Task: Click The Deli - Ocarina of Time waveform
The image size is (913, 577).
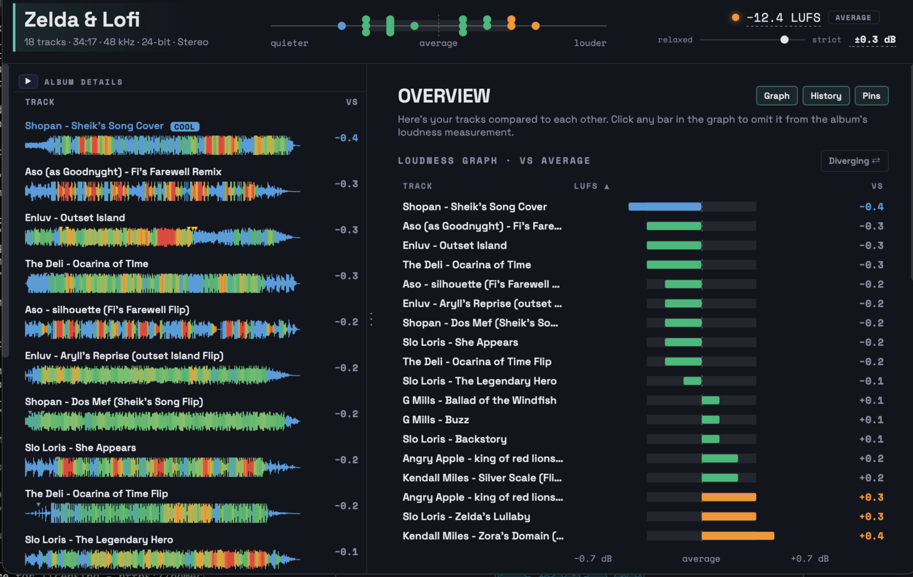Action: [x=162, y=283]
